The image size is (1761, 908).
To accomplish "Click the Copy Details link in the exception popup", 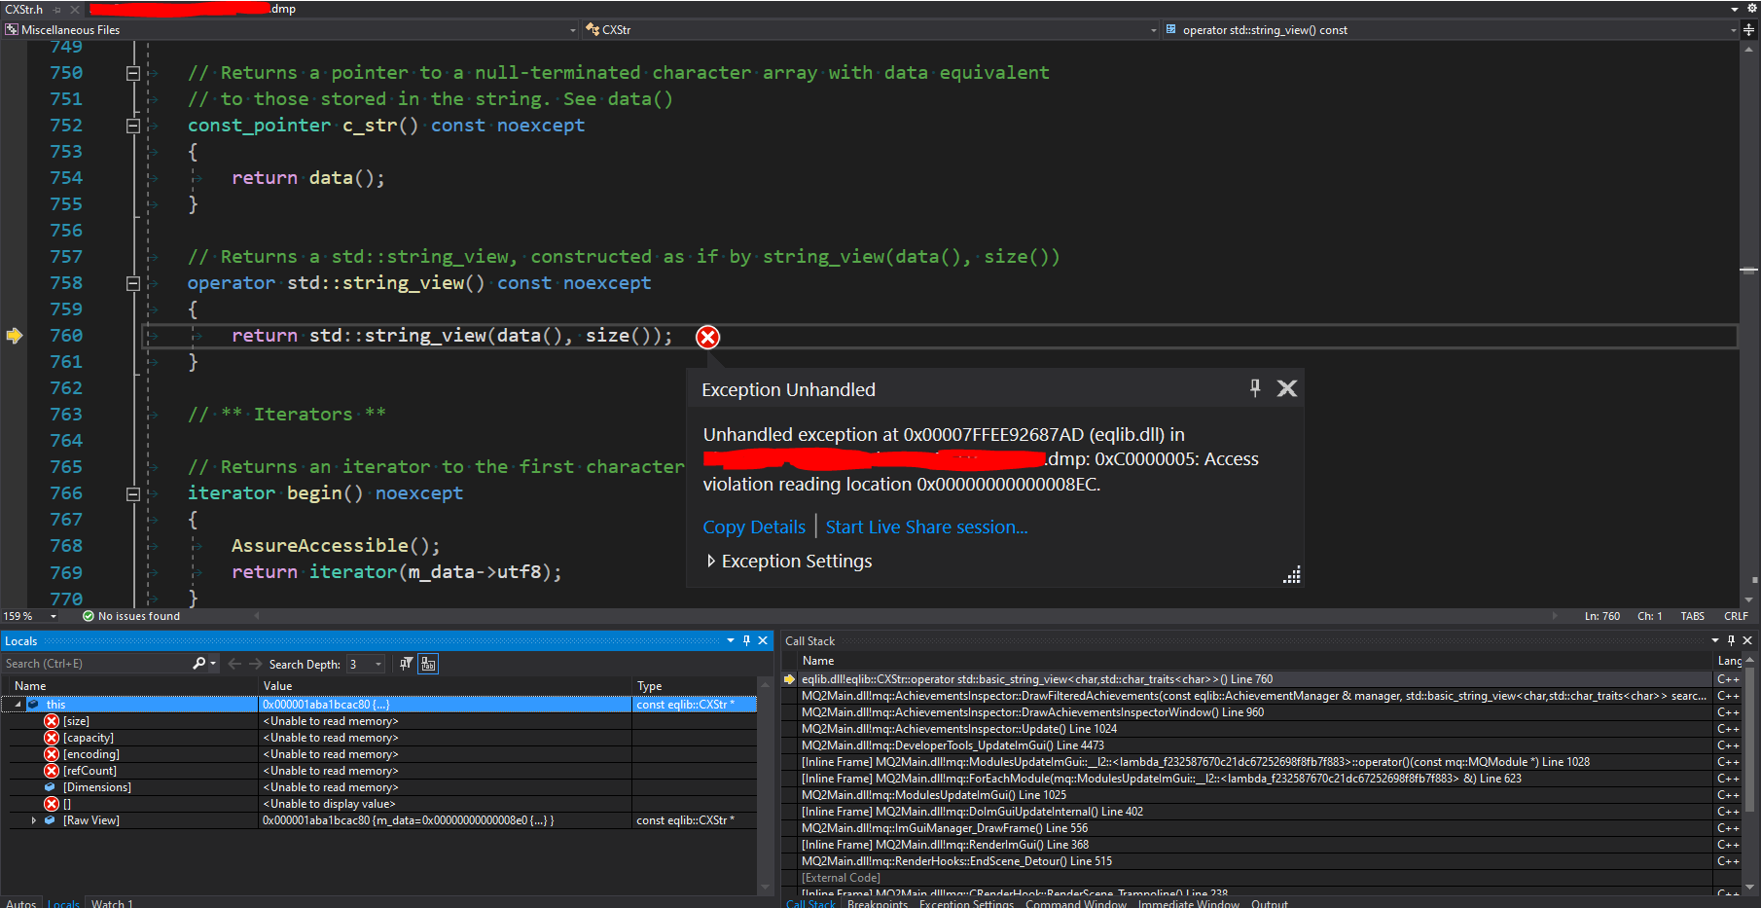I will coord(754,527).
